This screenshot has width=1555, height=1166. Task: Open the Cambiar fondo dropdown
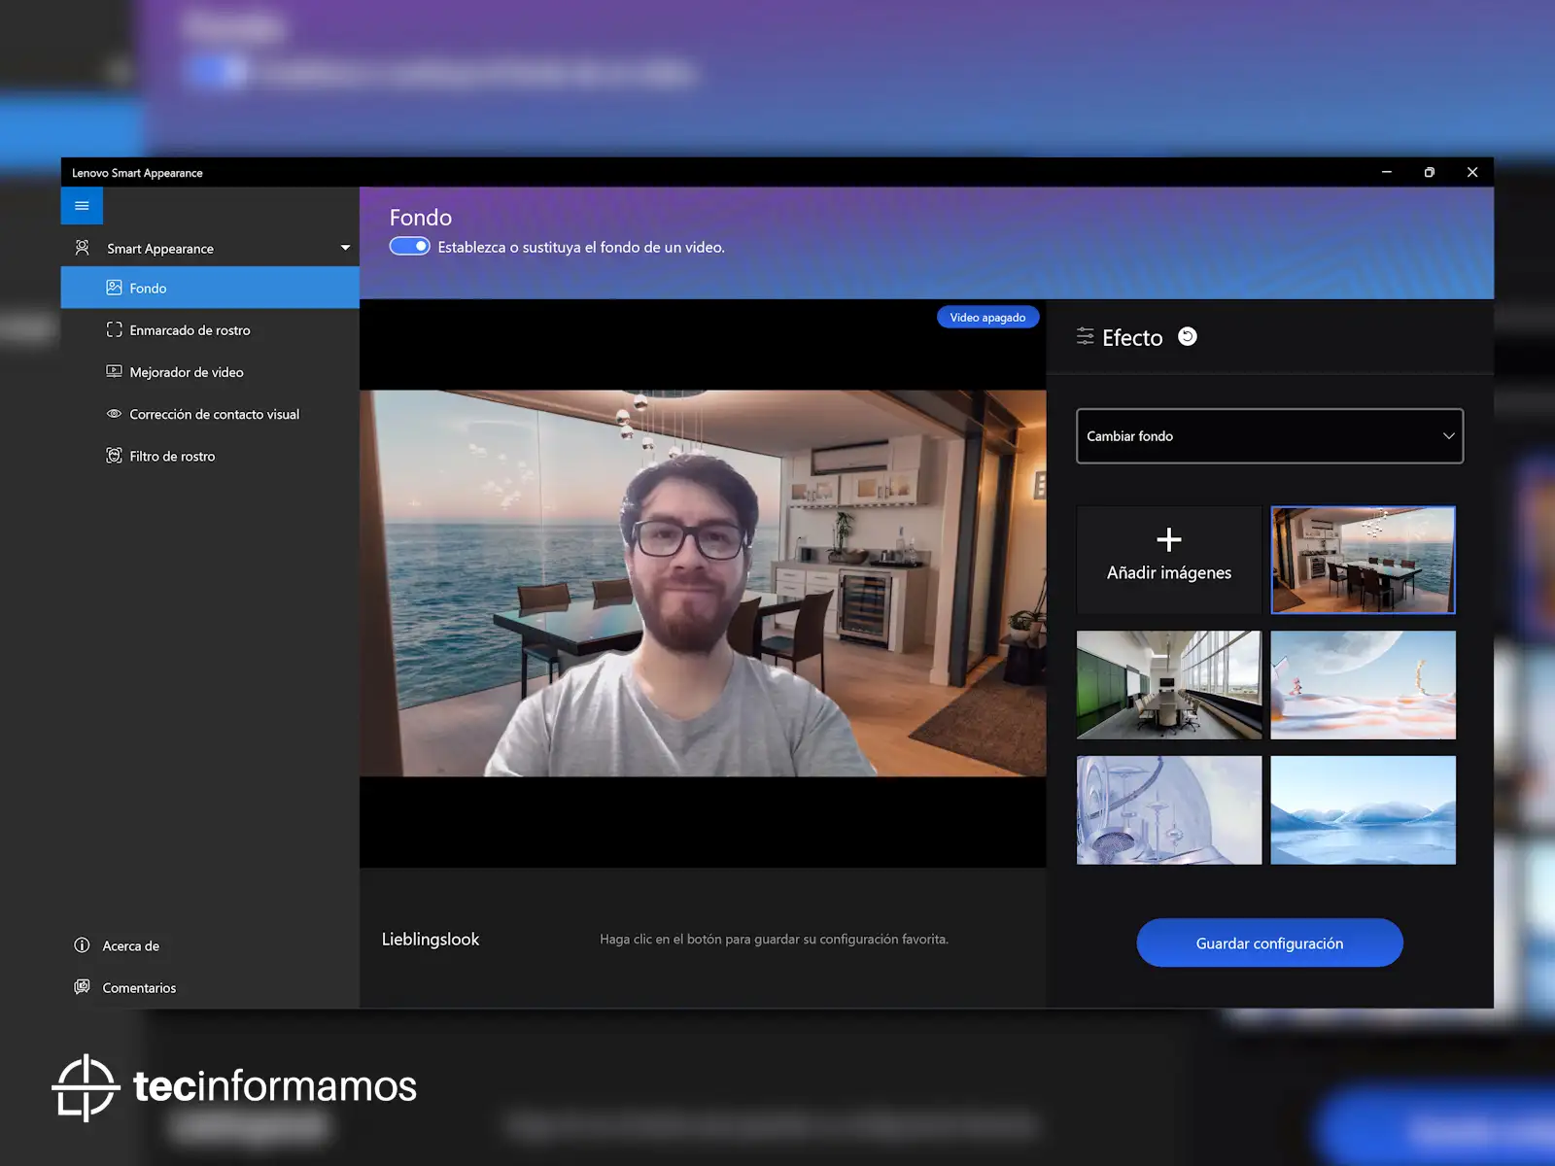pos(1269,436)
